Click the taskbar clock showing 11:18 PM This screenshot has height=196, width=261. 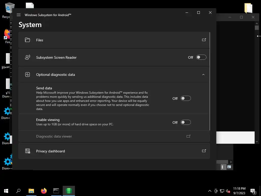click(239, 191)
